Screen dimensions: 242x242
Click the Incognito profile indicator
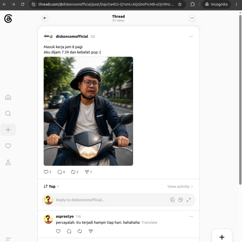coord(216,4)
